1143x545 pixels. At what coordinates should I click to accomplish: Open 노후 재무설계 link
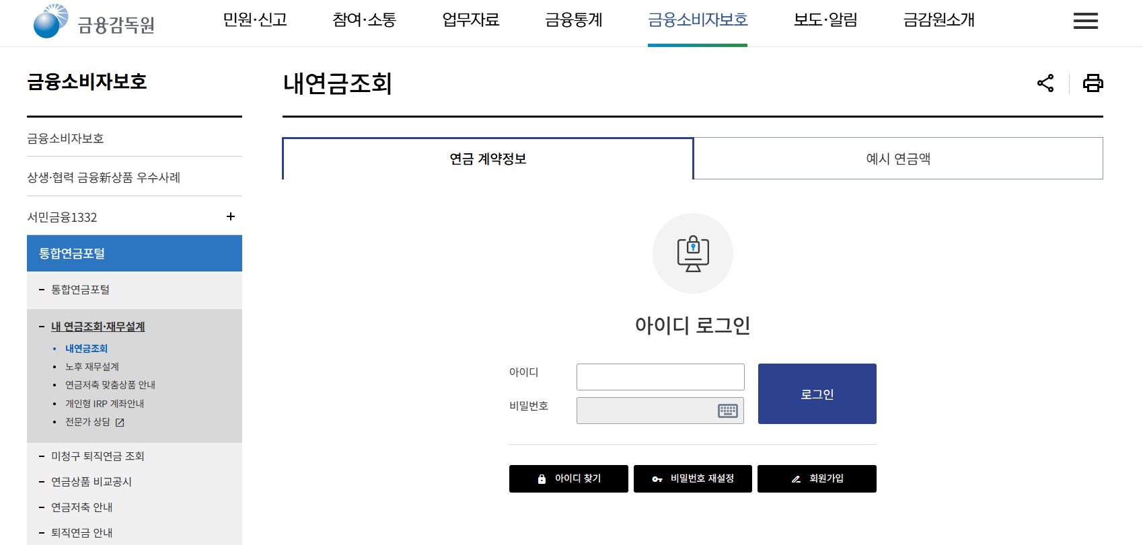pyautogui.click(x=92, y=367)
